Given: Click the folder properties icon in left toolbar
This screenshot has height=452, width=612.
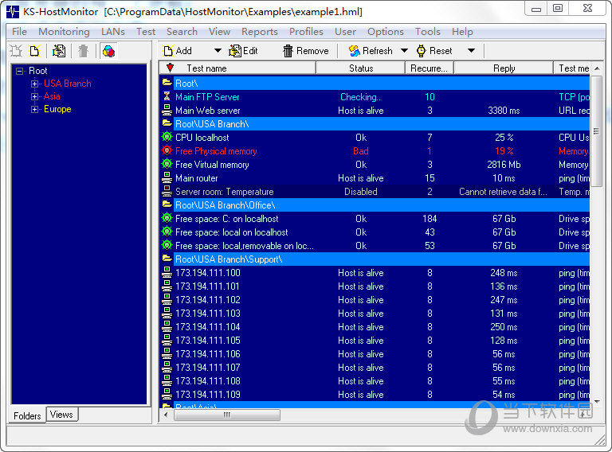Looking at the screenshot, I should [59, 51].
